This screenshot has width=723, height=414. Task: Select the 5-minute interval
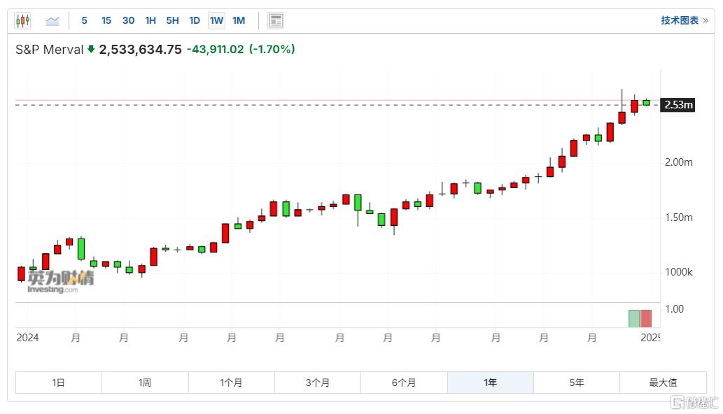coord(85,21)
